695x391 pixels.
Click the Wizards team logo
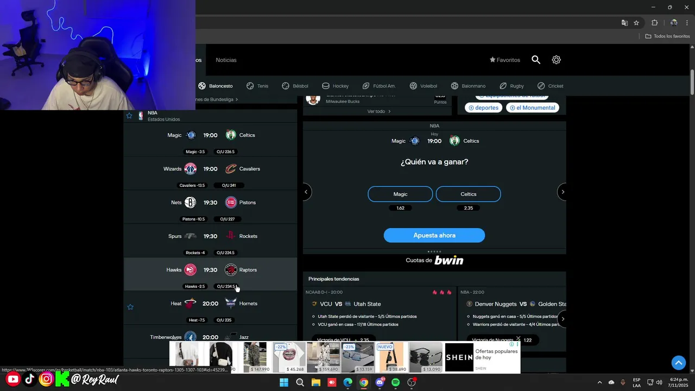[190, 169]
